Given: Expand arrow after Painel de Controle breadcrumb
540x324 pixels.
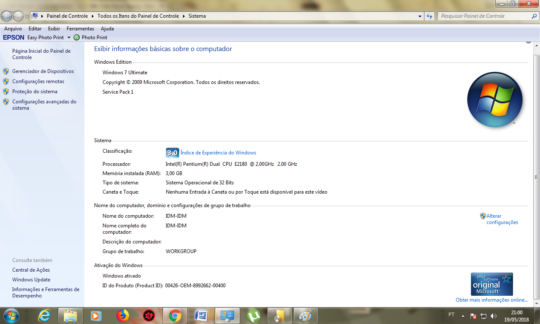Looking at the screenshot, I should (x=92, y=16).
